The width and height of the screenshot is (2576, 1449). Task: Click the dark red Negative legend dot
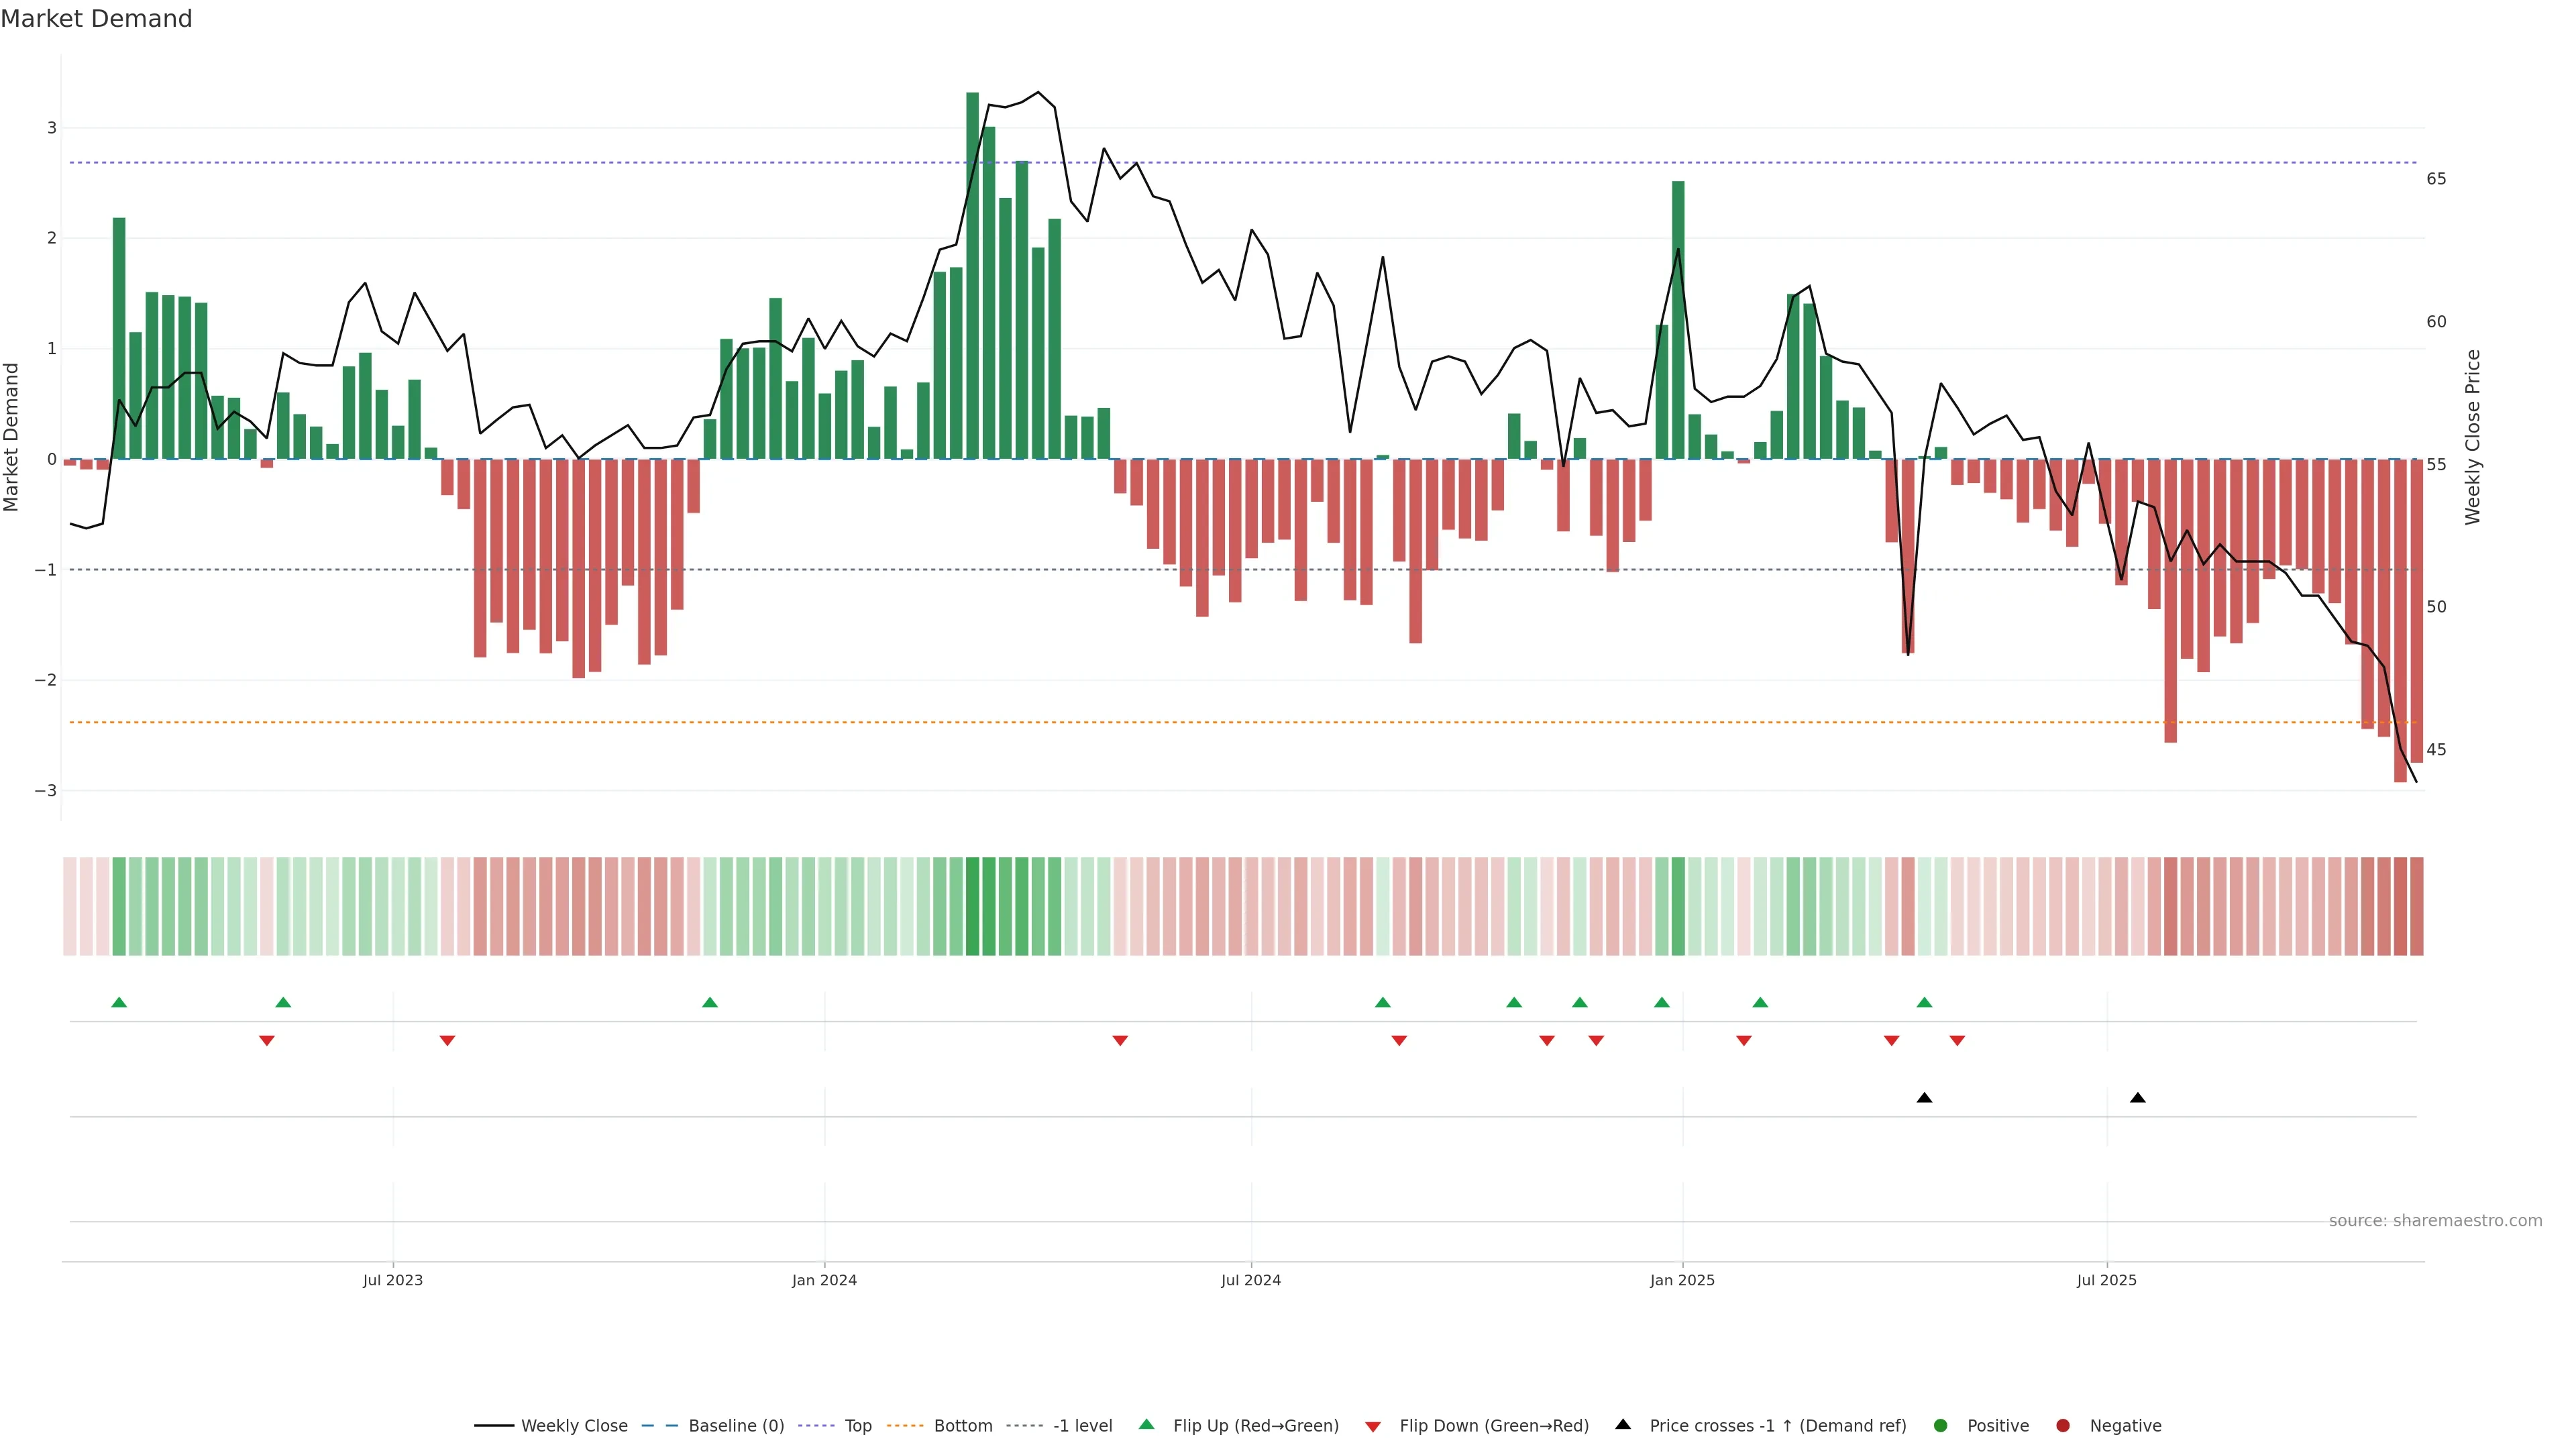tap(2063, 1425)
